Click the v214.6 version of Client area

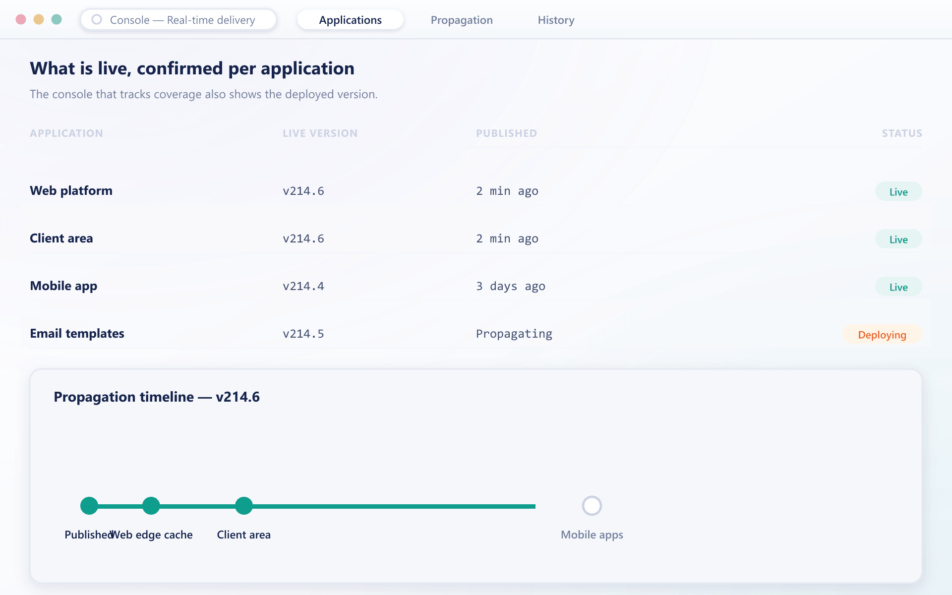pyautogui.click(x=303, y=238)
